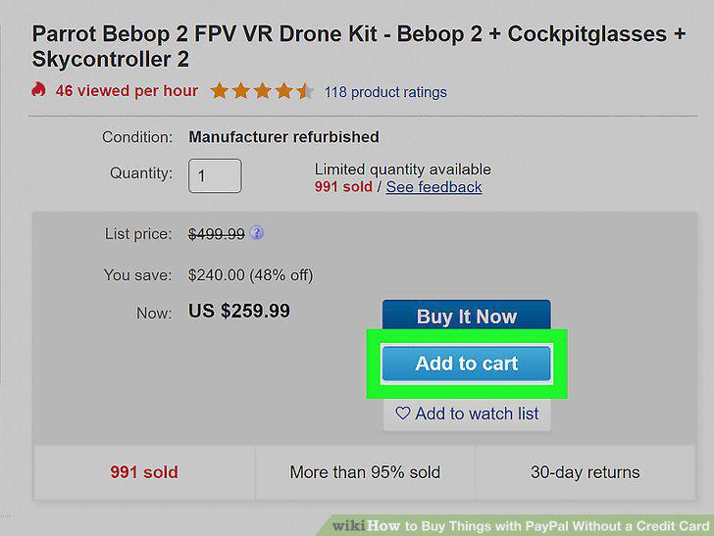The image size is (714, 536).
Task: Click the US $259.99 price text
Action: [239, 312]
